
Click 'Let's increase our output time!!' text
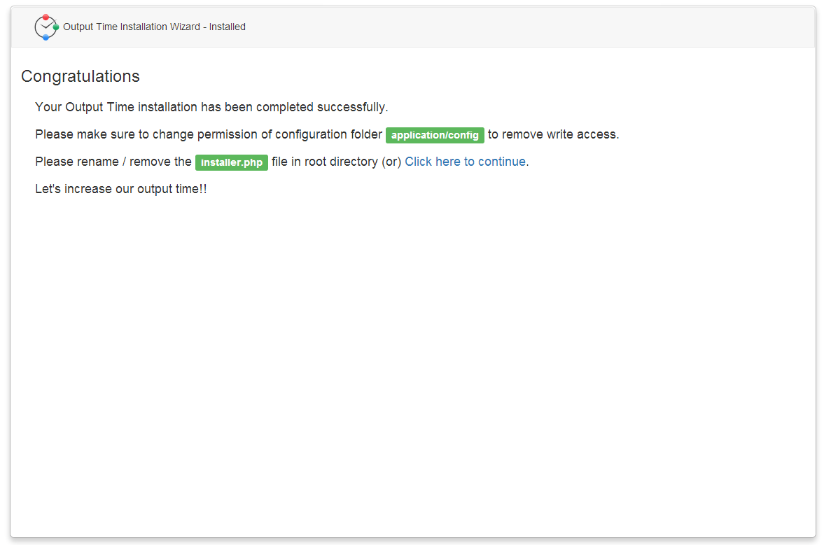click(x=121, y=189)
